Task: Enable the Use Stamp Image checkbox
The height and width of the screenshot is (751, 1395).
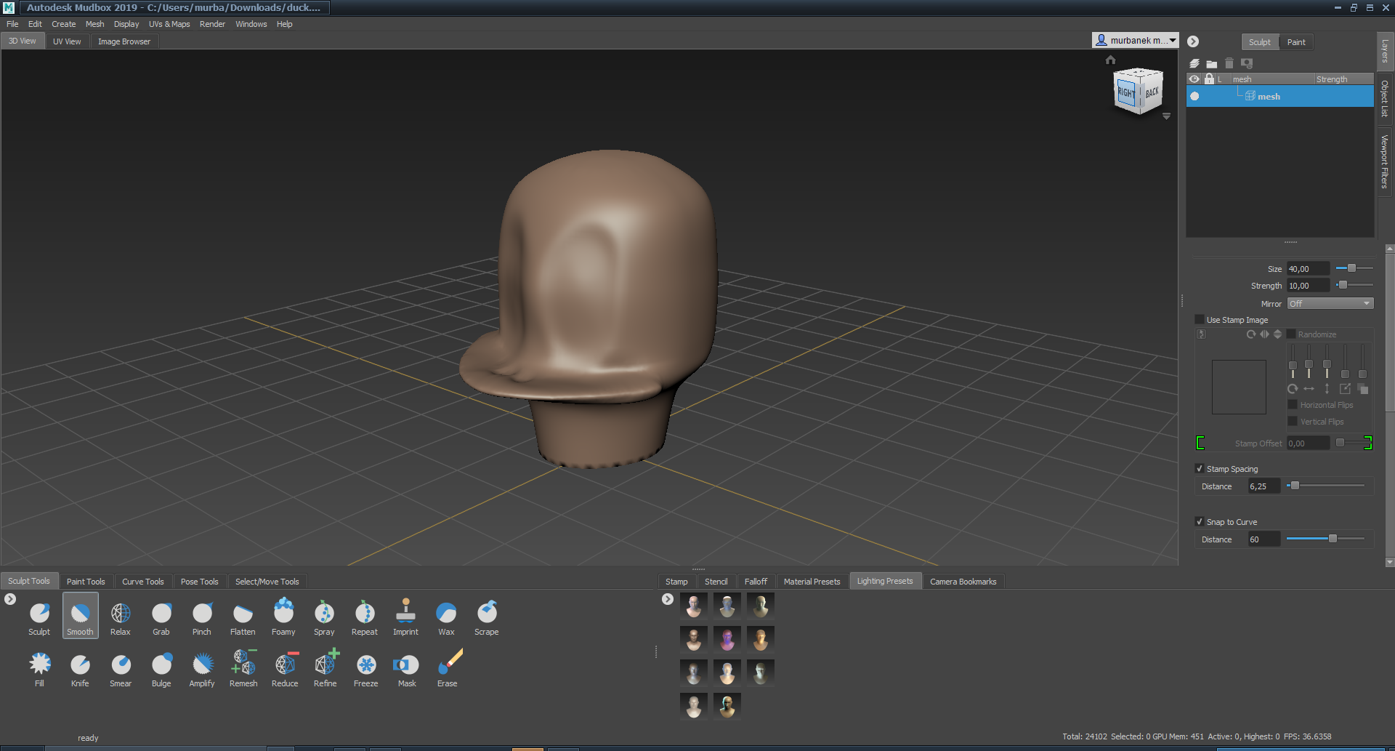Action: 1200,320
